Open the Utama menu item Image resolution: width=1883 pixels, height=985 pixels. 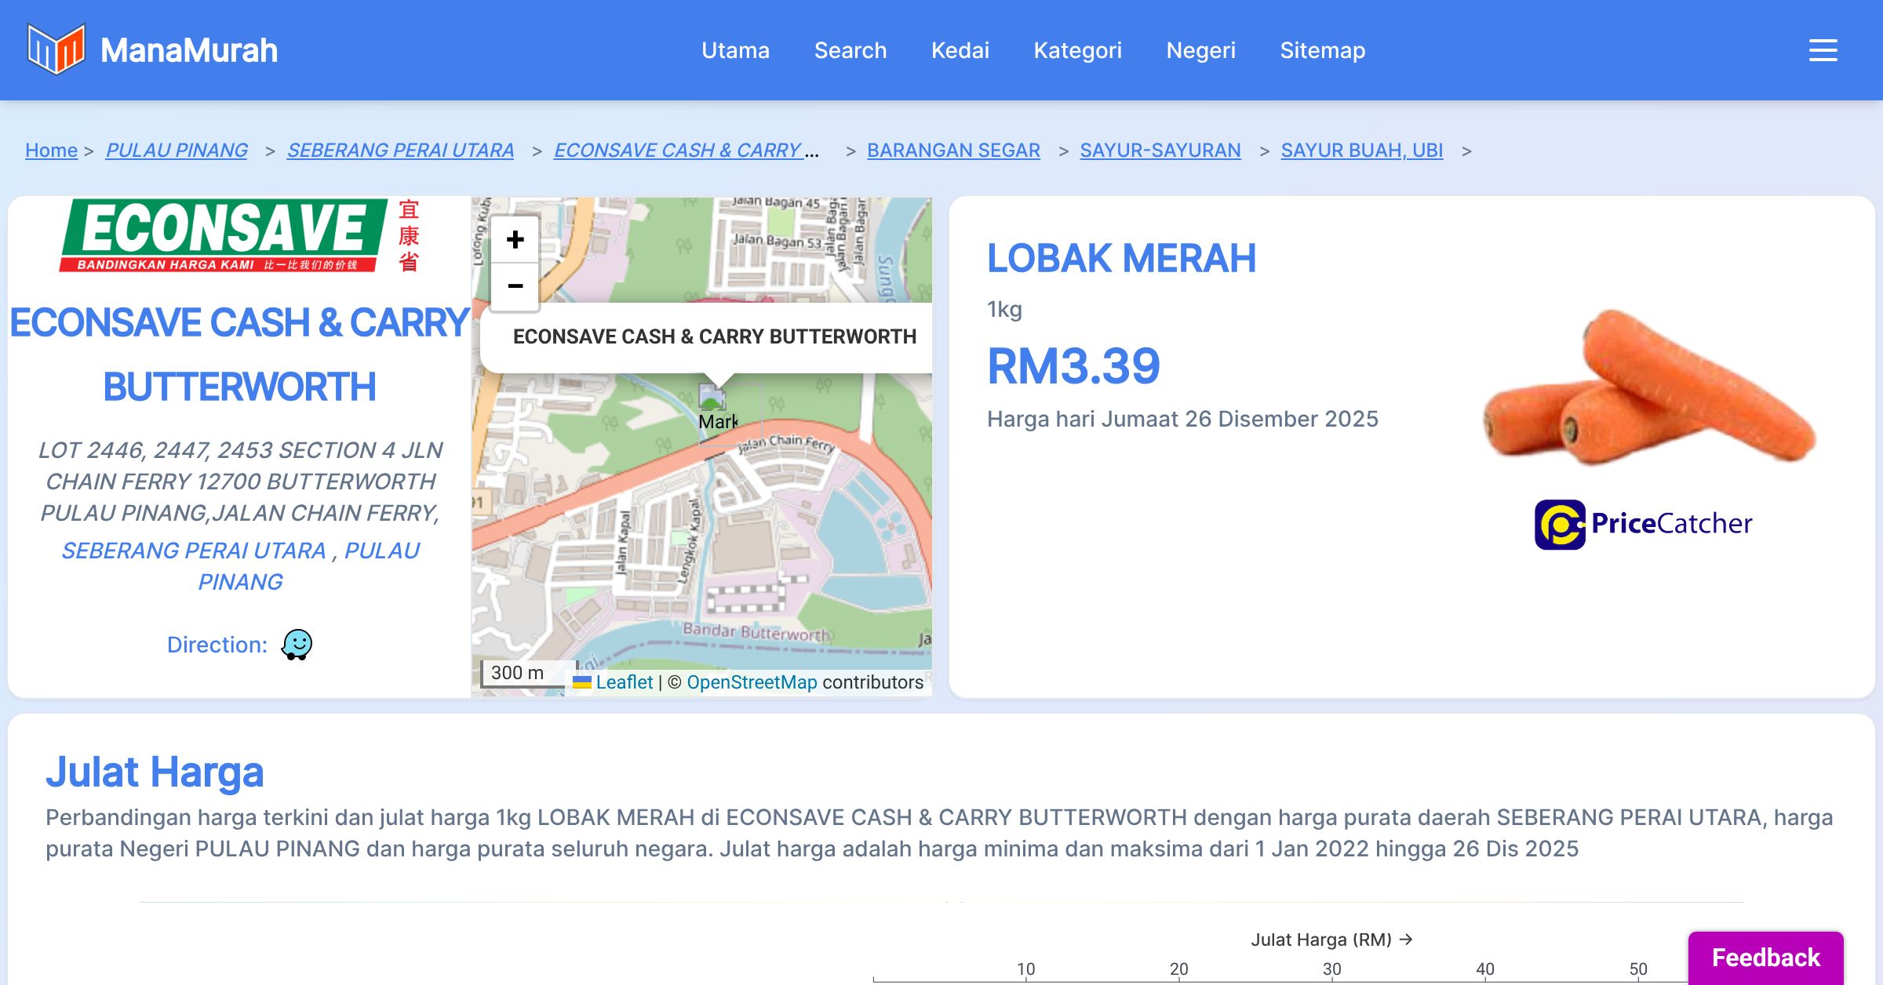click(x=735, y=50)
